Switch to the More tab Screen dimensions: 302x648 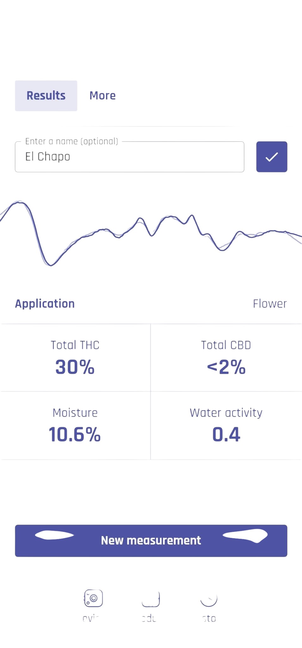(102, 96)
